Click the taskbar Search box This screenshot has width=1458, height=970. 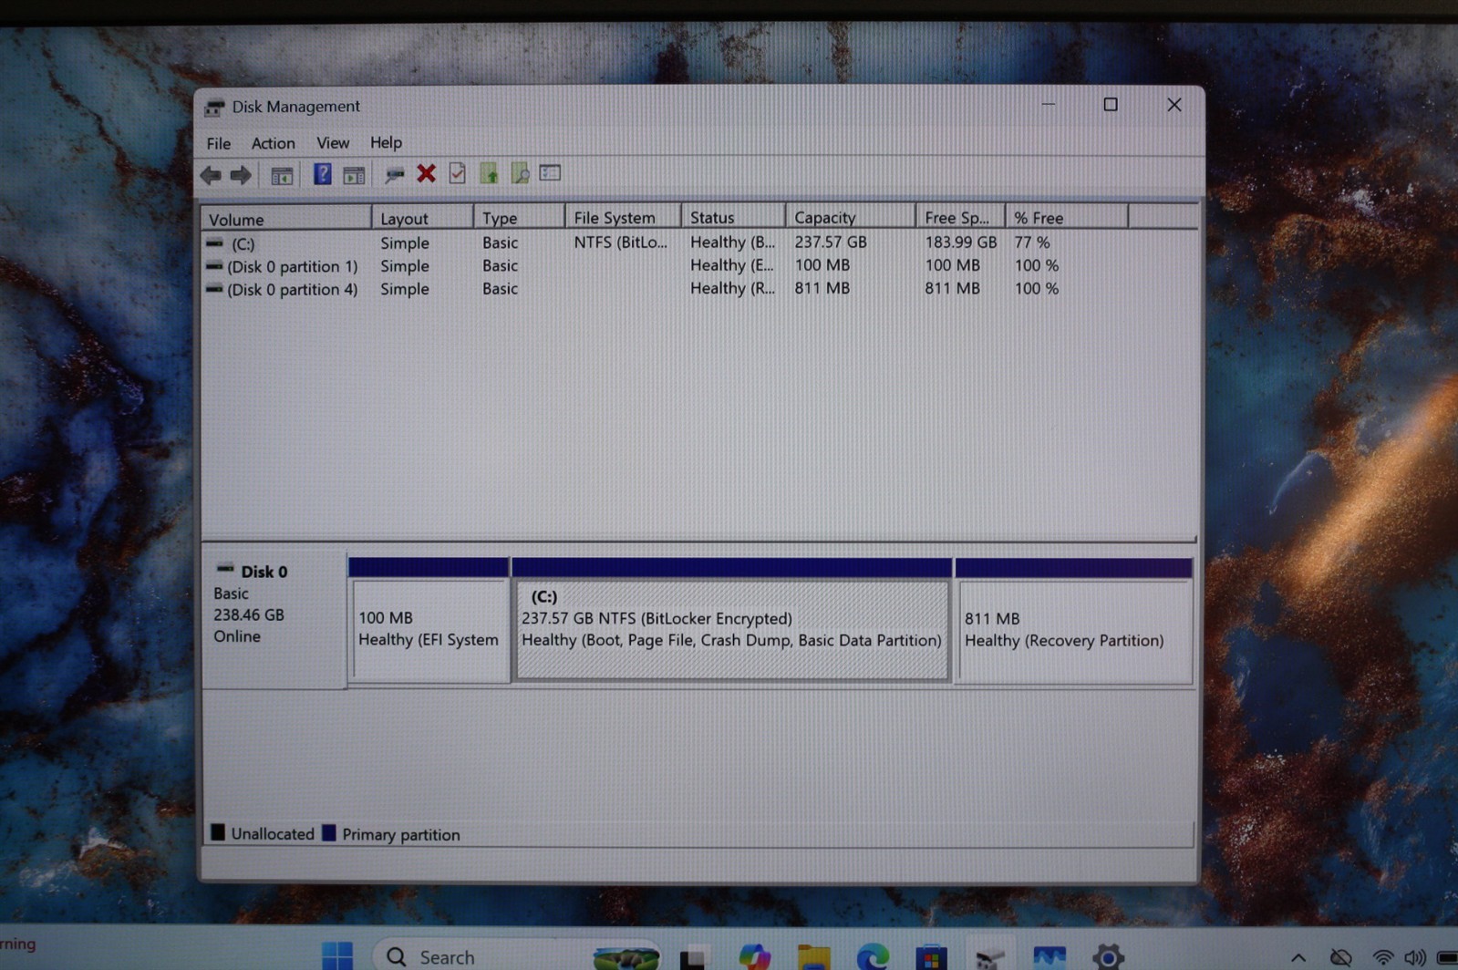(x=515, y=955)
